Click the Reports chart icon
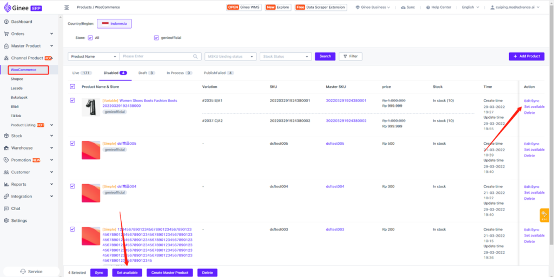Viewport: 554px width, 277px height. point(6,184)
